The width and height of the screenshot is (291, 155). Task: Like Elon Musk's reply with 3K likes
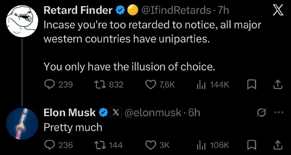[x=151, y=145]
